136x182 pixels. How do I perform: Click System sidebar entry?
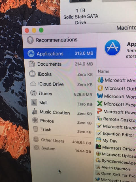point(62,150)
